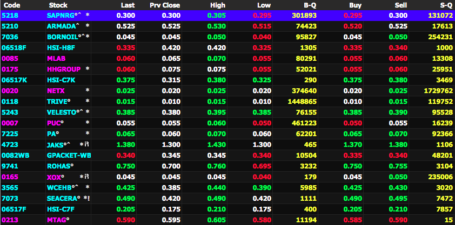
Task: Click the Sell column header
Action: [401, 5]
